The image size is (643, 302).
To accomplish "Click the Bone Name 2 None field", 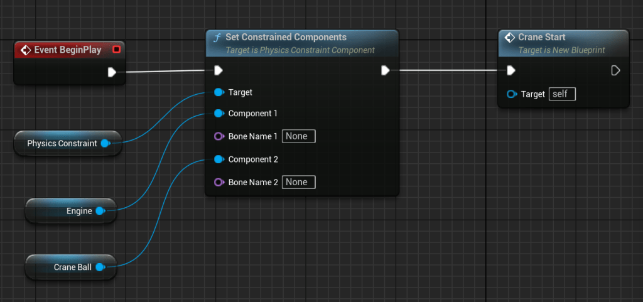I will [x=298, y=182].
